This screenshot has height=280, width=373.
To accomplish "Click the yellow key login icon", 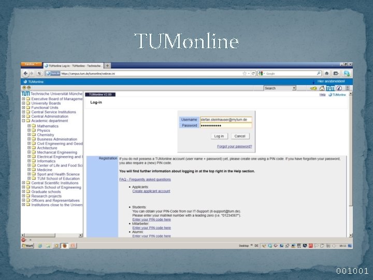I will (313, 89).
